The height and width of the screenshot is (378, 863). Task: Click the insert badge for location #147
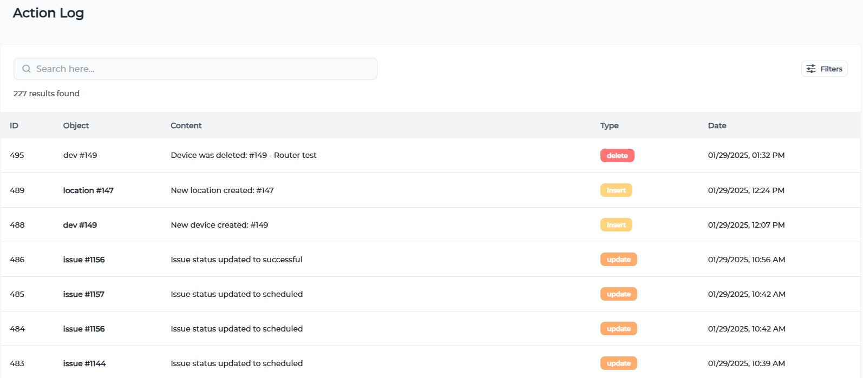(x=616, y=190)
